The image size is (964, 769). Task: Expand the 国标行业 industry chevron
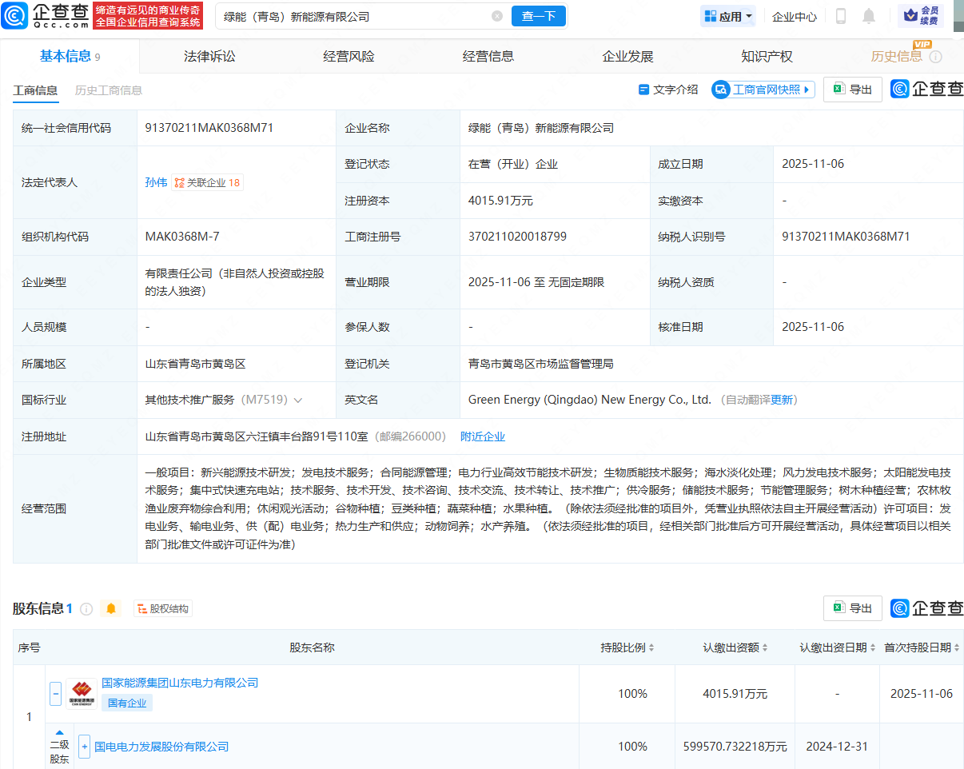pyautogui.click(x=298, y=400)
